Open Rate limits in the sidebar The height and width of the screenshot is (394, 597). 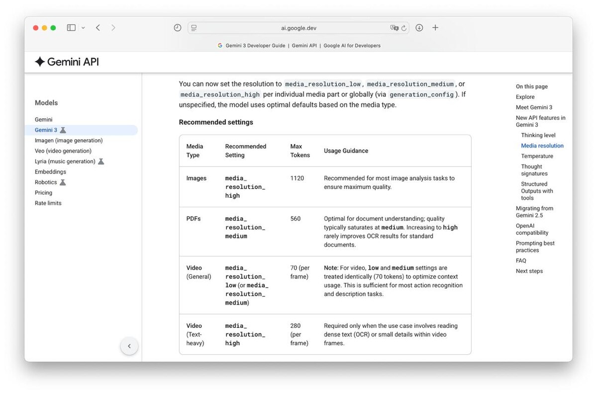tap(48, 203)
